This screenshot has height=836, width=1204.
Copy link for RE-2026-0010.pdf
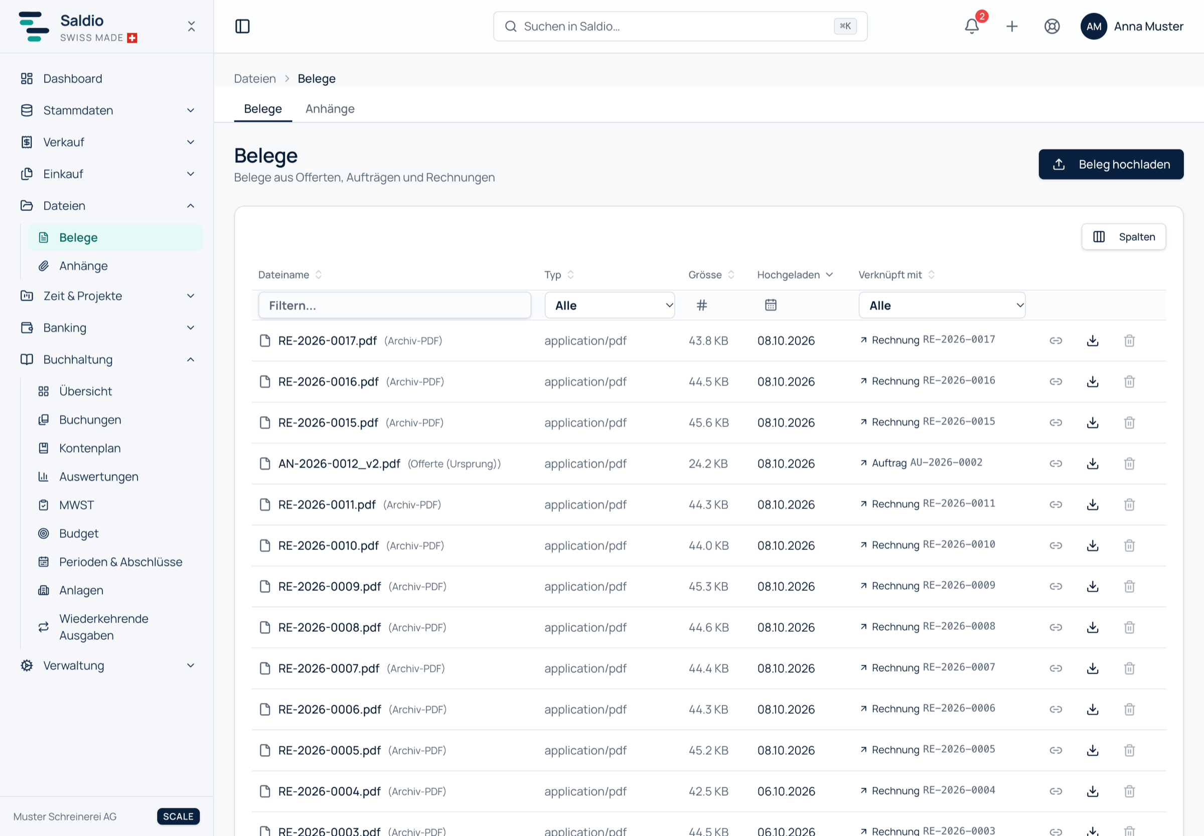[x=1056, y=545]
